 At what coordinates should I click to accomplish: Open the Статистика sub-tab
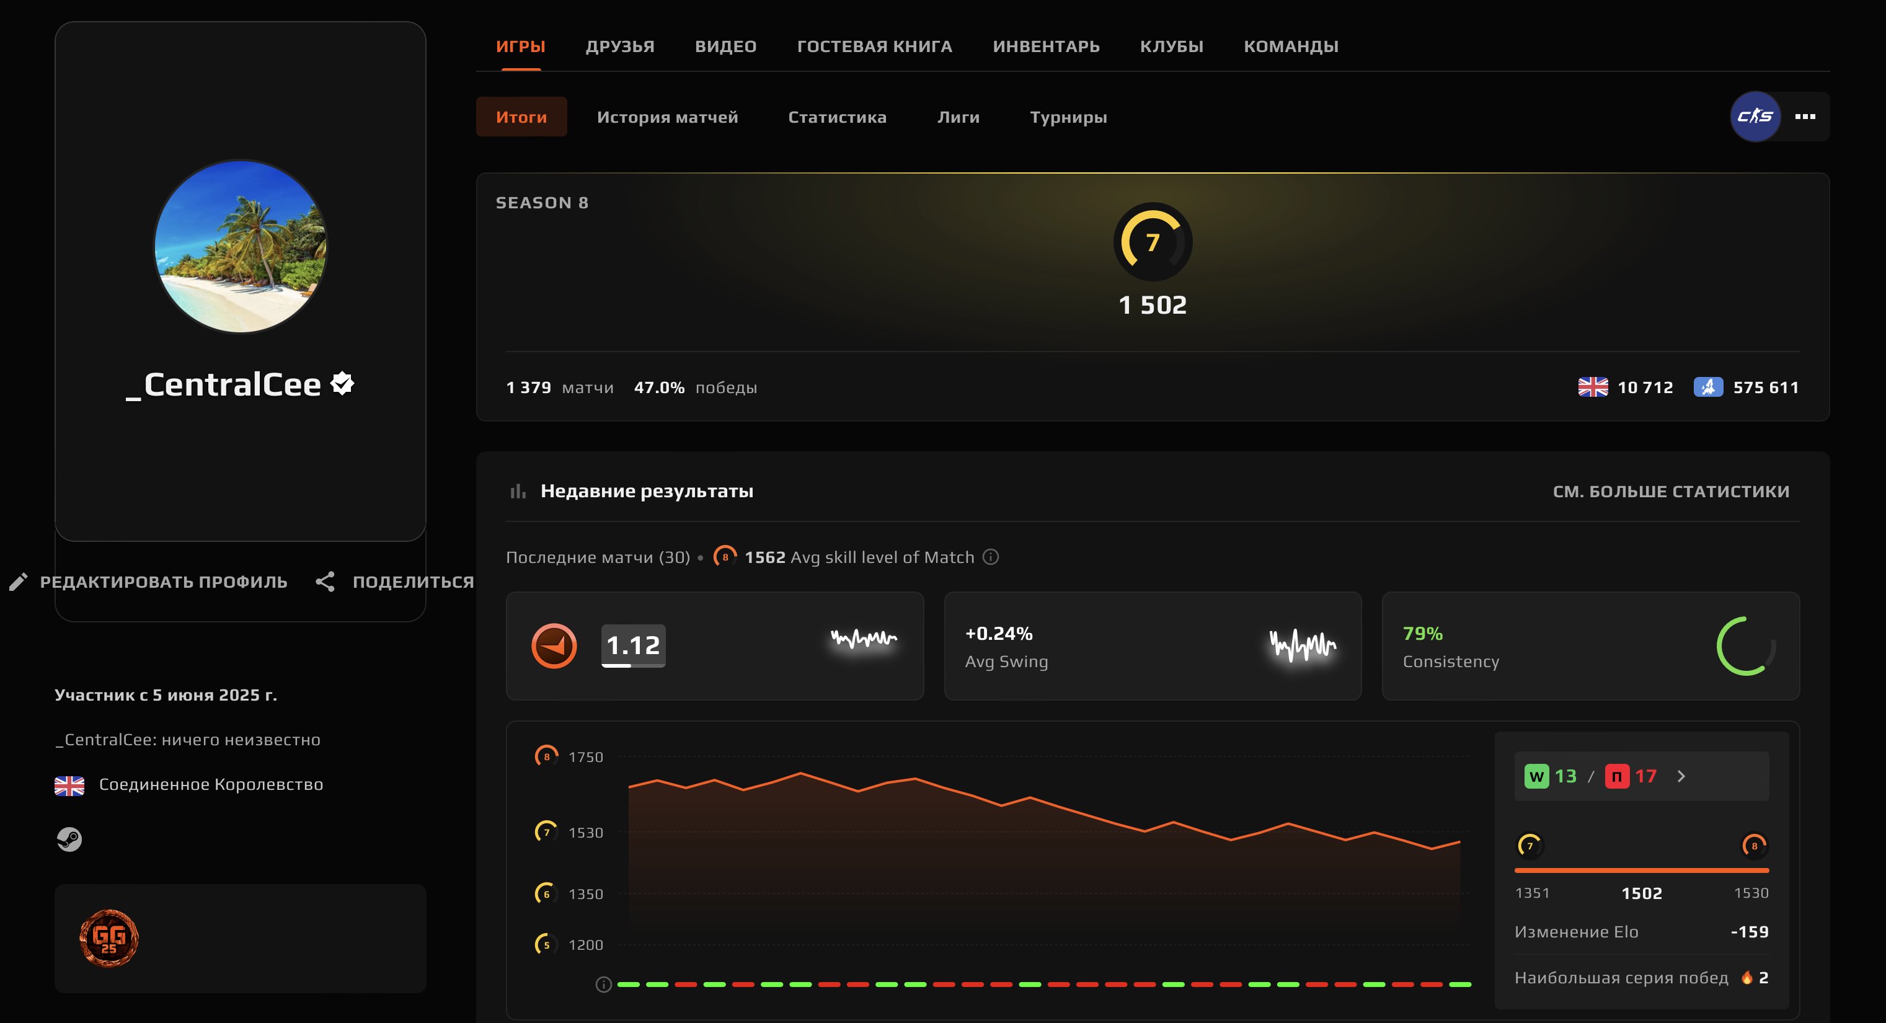pos(837,117)
